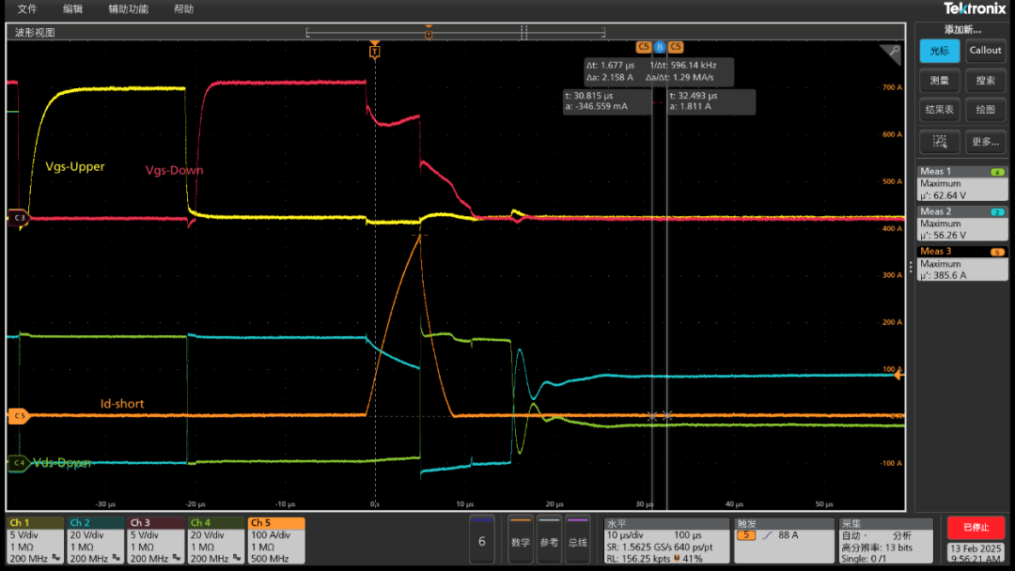Toggle acquisition with the 已停止 button
1015x571 pixels.
[975, 529]
